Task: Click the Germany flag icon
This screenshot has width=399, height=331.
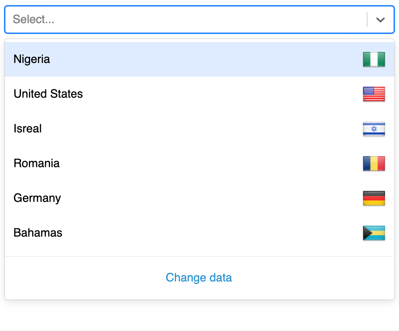Action: click(x=374, y=198)
